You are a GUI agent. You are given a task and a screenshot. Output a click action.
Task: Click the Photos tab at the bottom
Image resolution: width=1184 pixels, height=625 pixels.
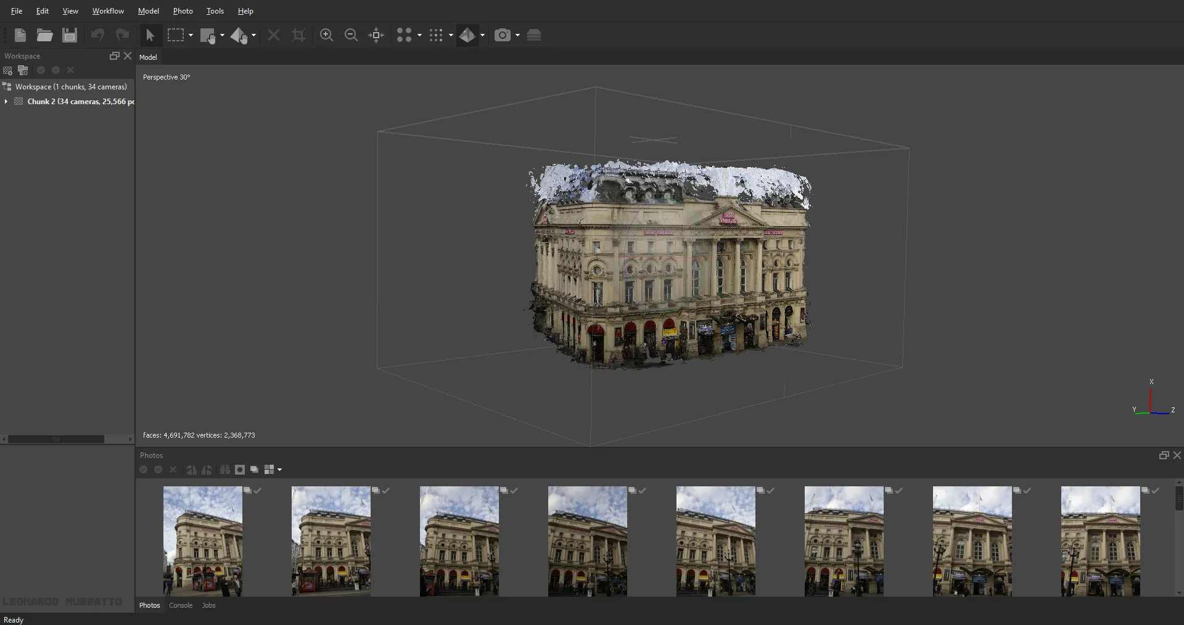click(149, 605)
